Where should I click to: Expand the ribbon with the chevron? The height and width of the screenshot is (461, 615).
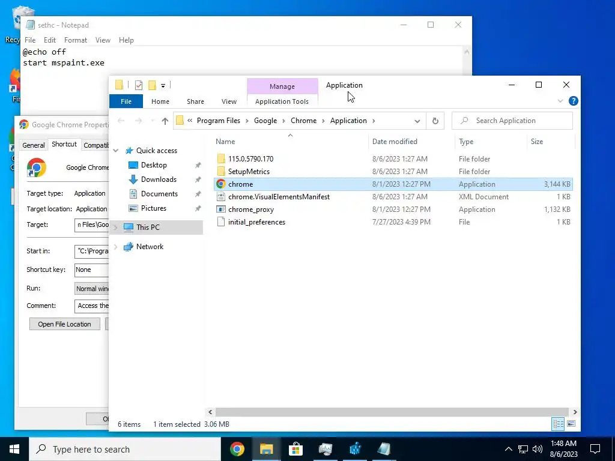tap(560, 101)
